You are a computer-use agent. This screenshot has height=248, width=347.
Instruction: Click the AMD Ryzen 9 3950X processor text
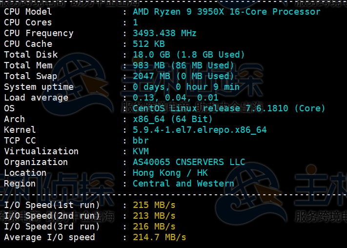point(226,12)
